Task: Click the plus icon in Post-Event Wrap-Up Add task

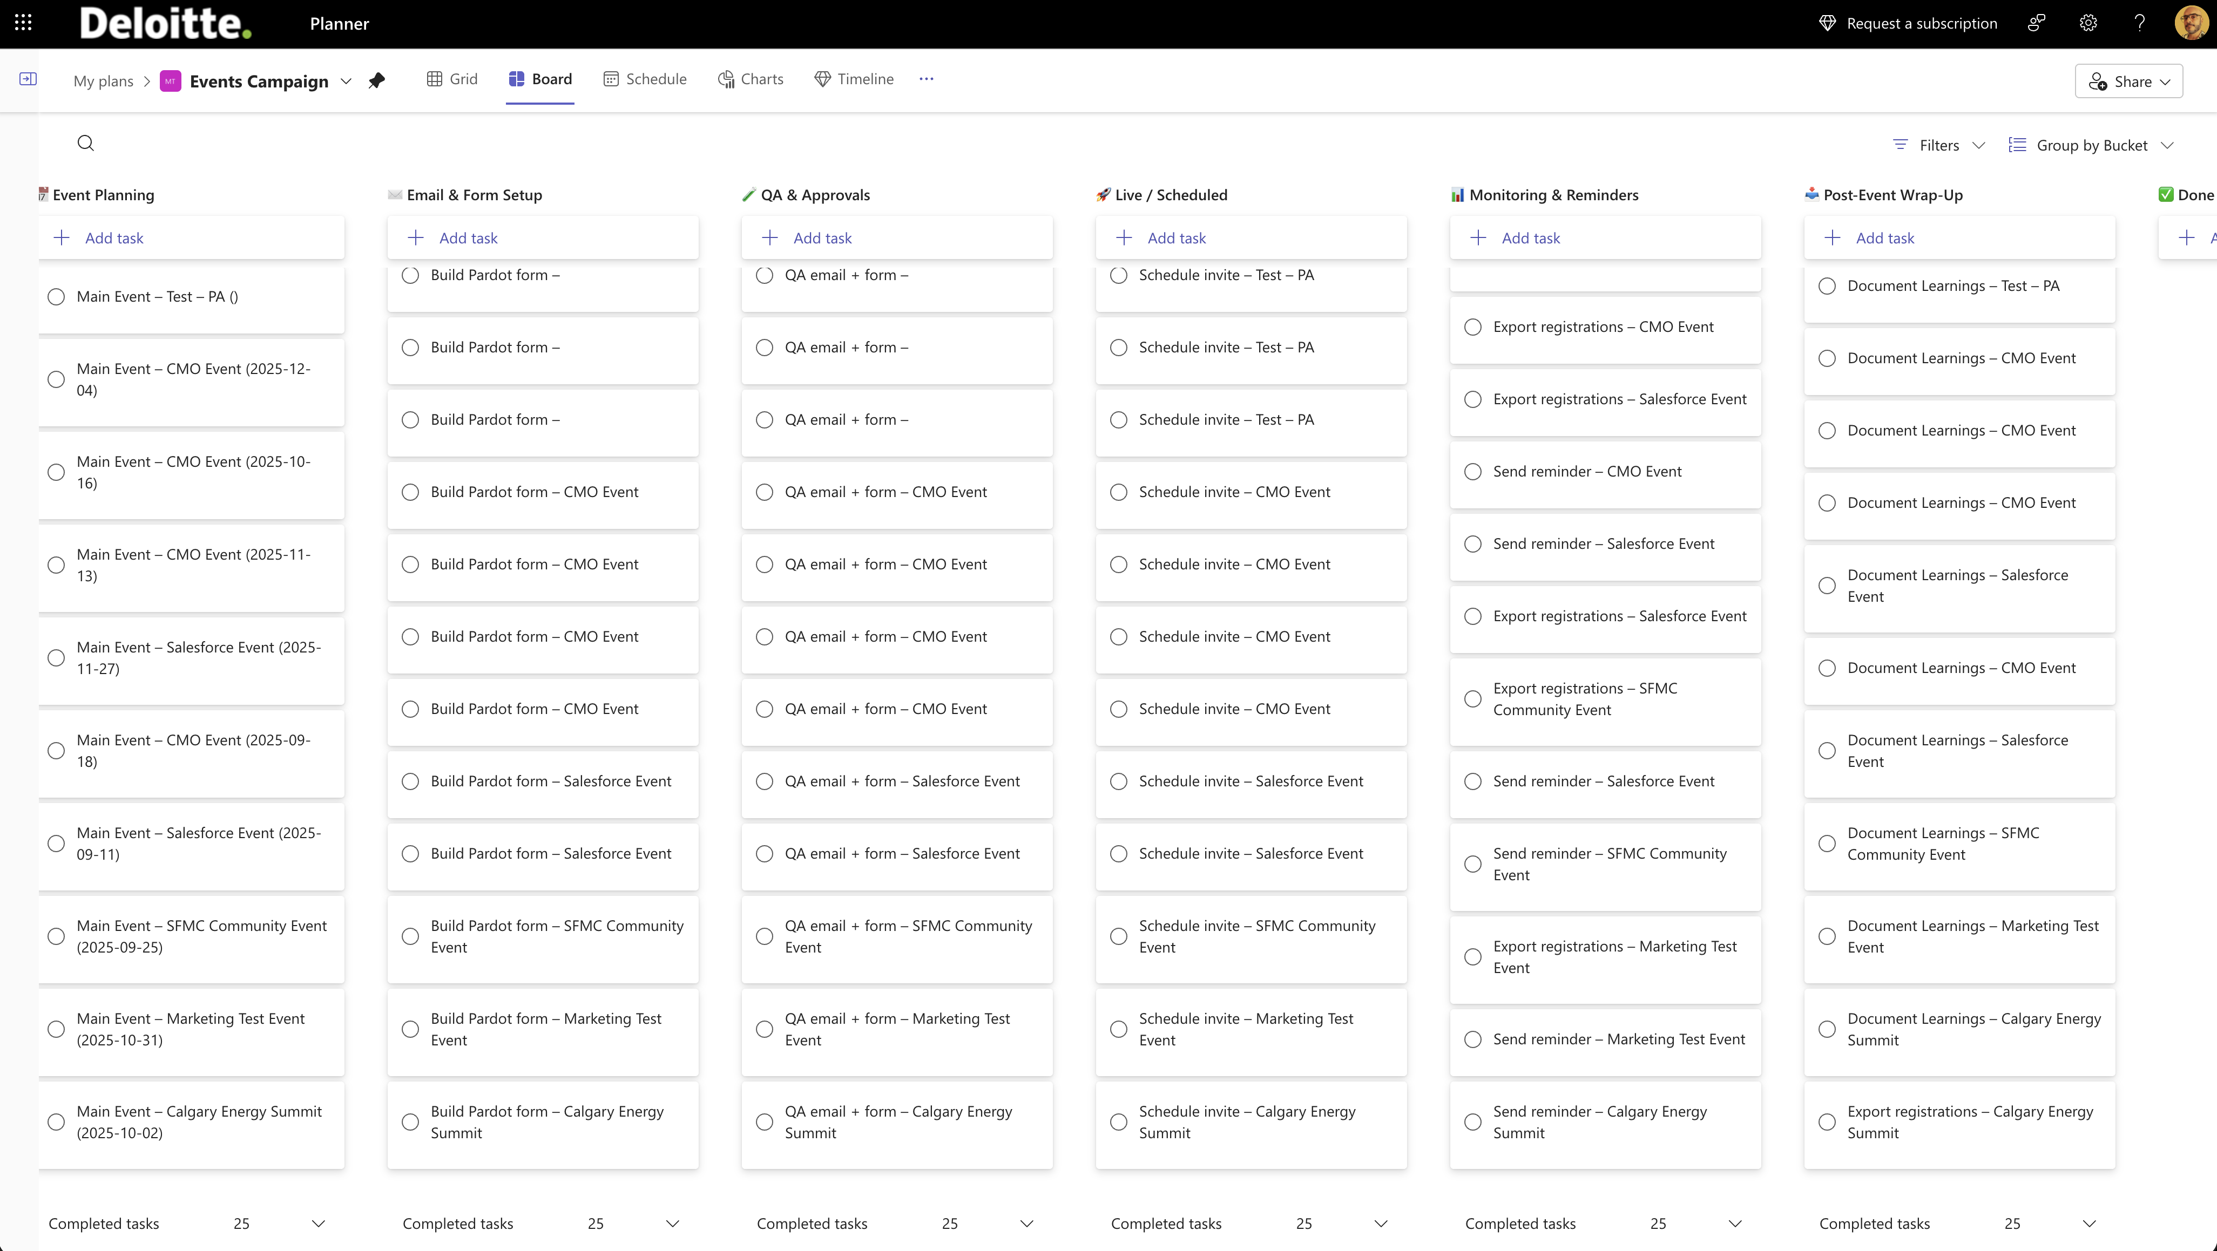Action: point(1833,237)
